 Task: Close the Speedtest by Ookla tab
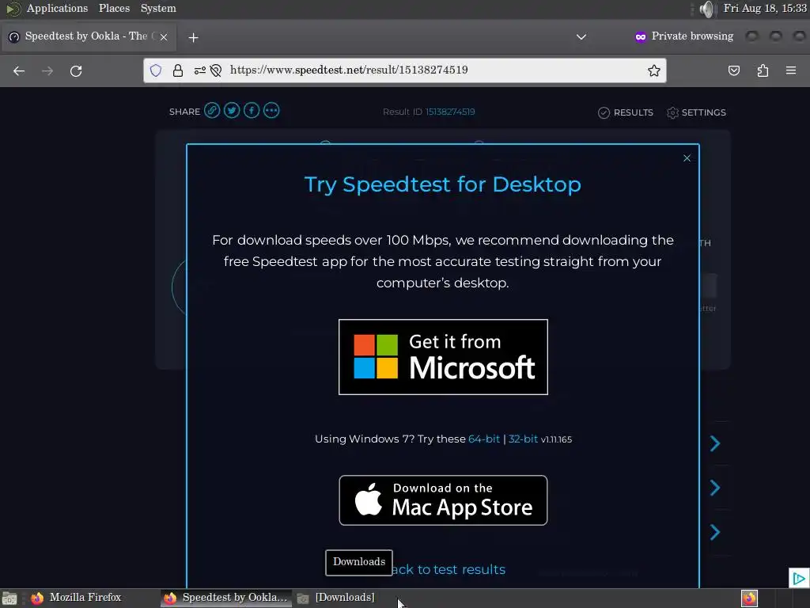(x=164, y=37)
